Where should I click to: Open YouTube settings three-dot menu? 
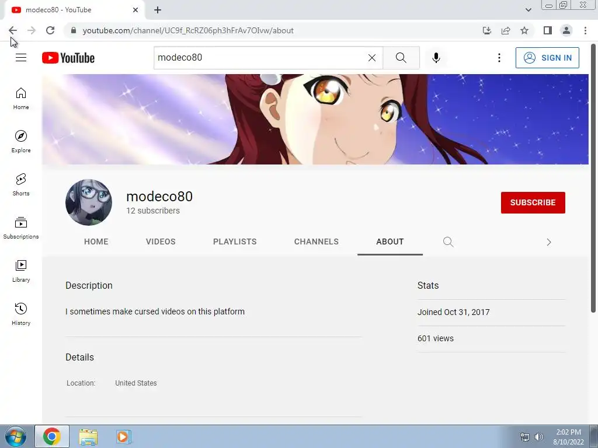[x=499, y=58]
